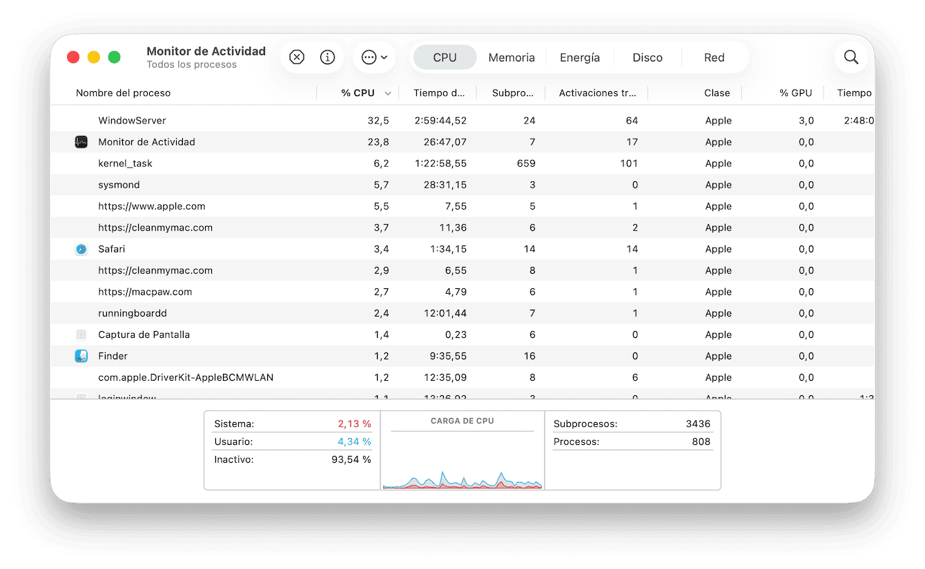Screen dimensions: 925x569
Task: Click WindowServer CPU value 32,5
Action: (x=378, y=121)
